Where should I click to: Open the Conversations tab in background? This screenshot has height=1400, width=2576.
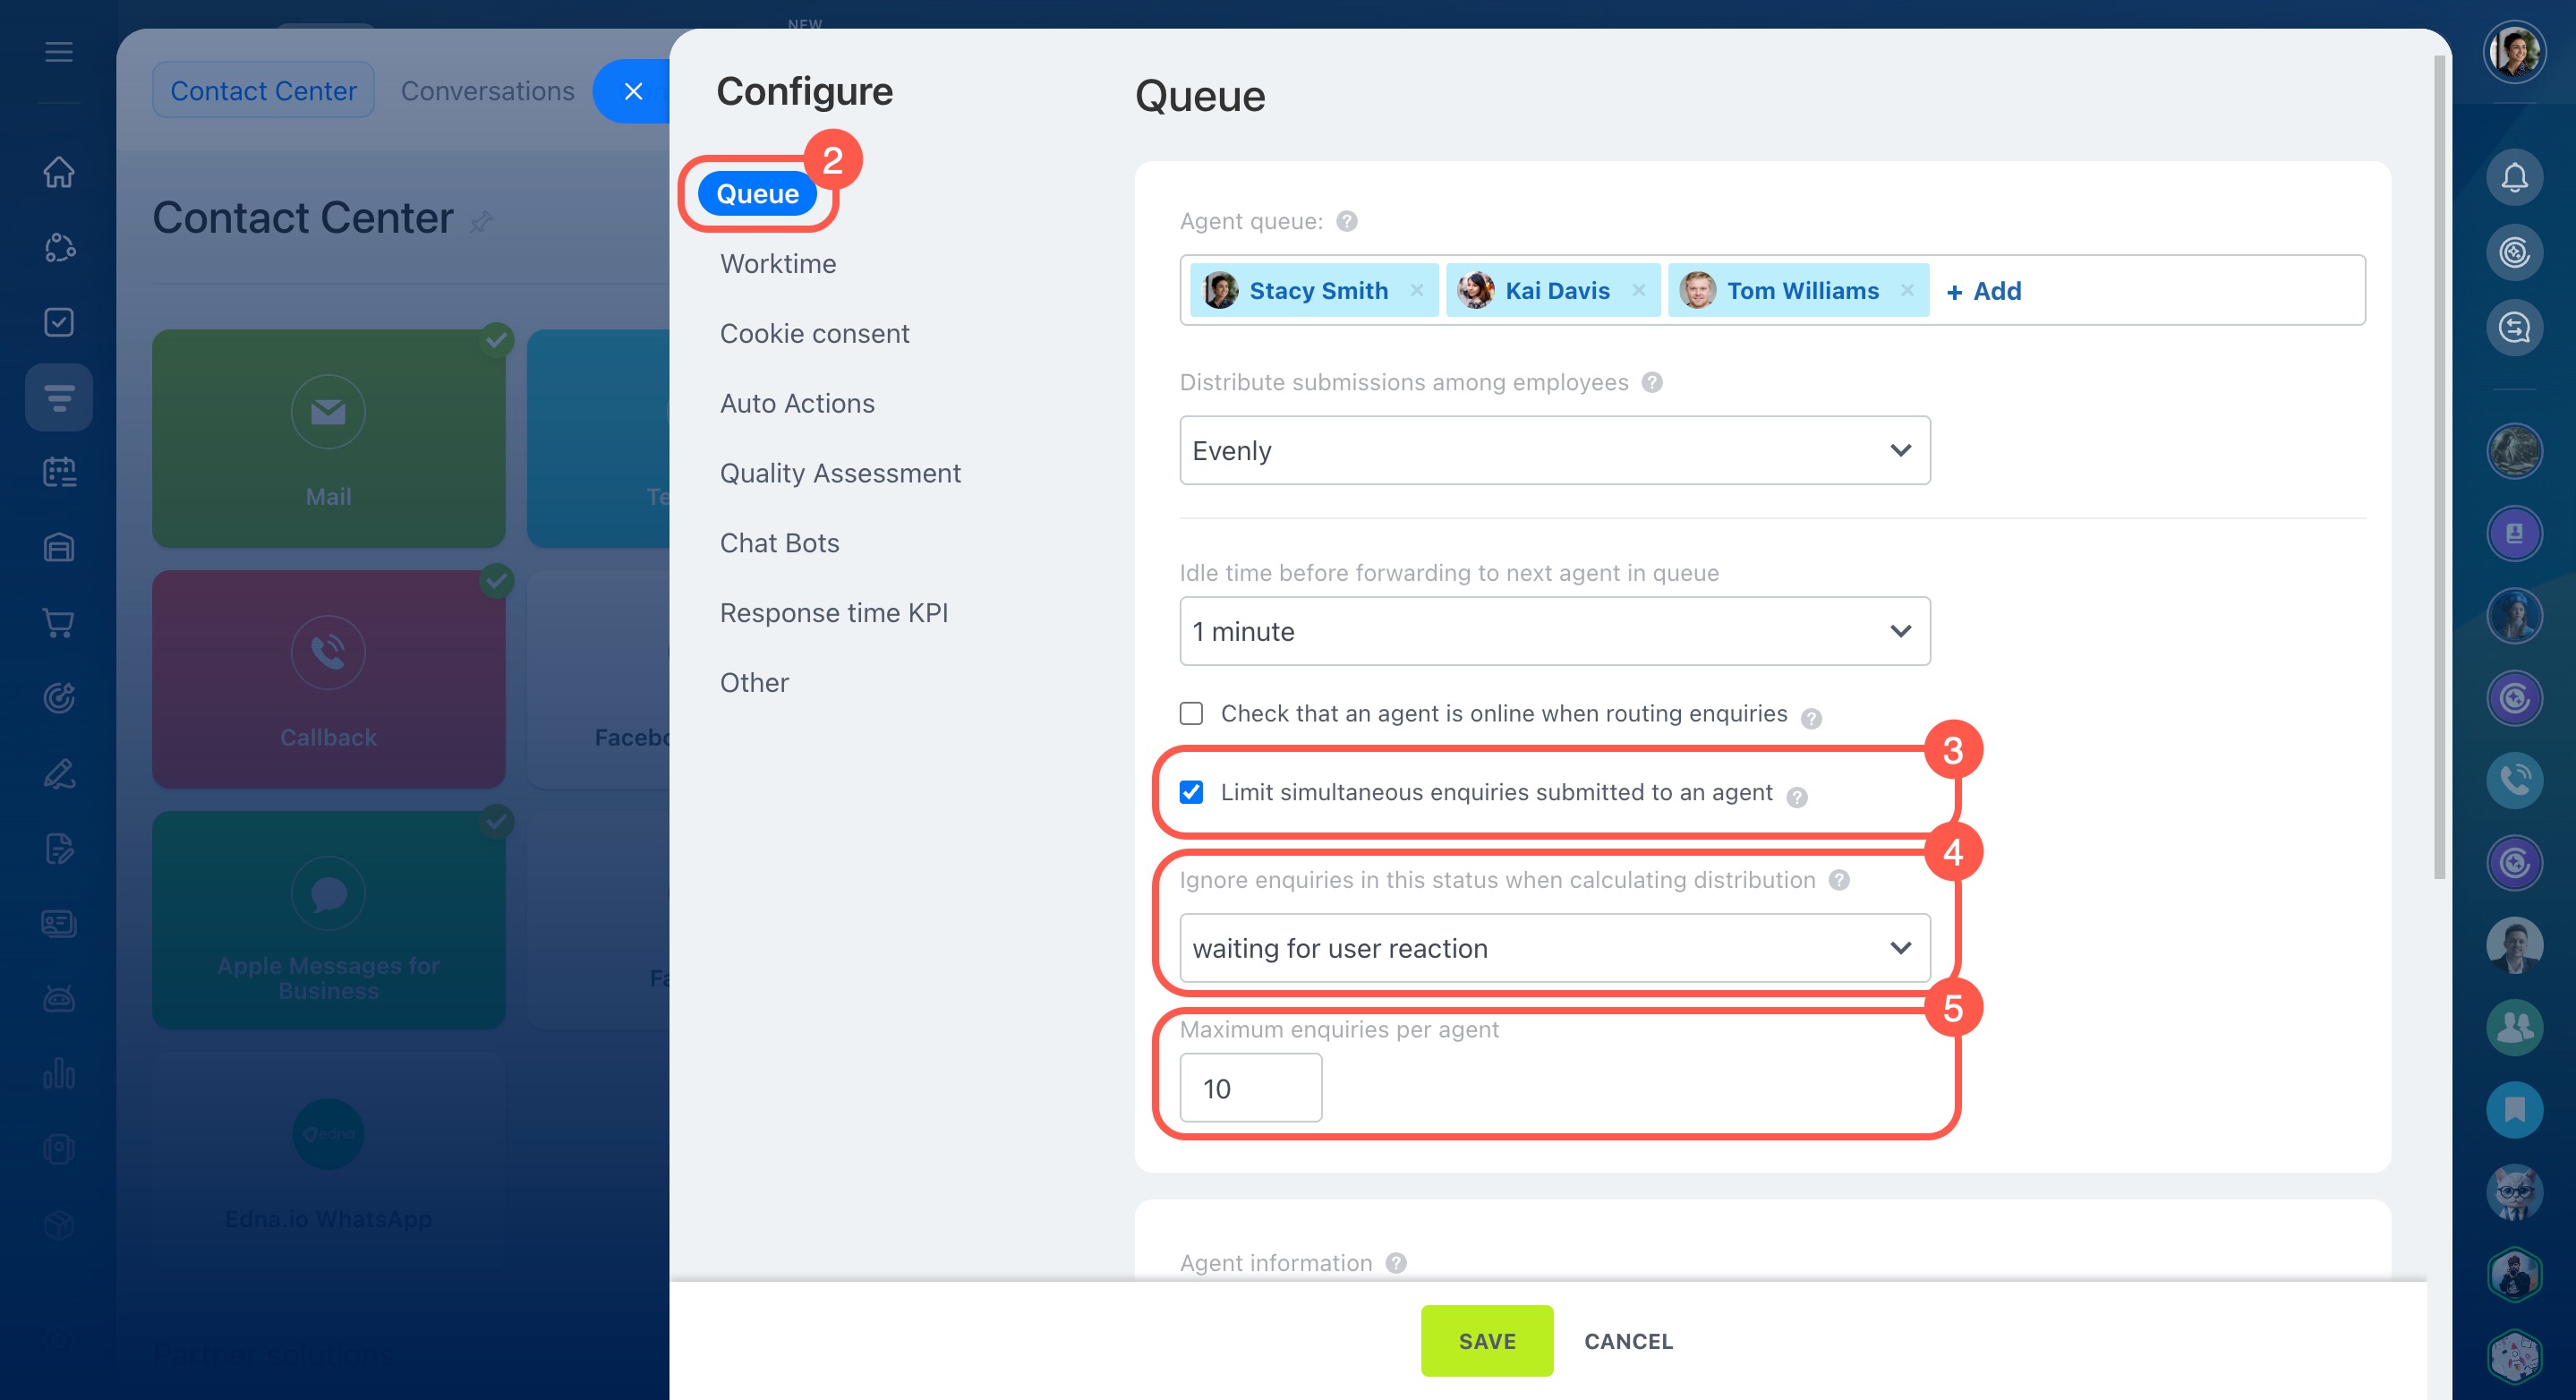488,90
